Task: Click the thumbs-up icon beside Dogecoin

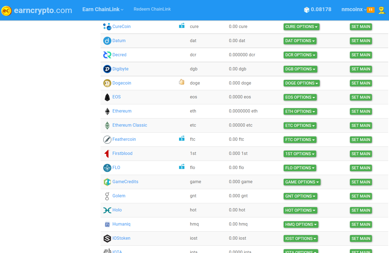Action: (x=182, y=82)
